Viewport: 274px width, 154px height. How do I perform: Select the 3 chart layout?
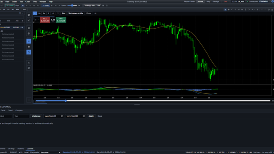(x=48, y=13)
